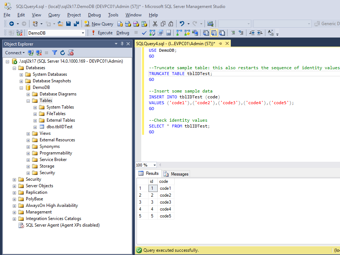This screenshot has height=255, width=340.
Task: Parse the query with the blue checkmark
Action: click(144, 33)
